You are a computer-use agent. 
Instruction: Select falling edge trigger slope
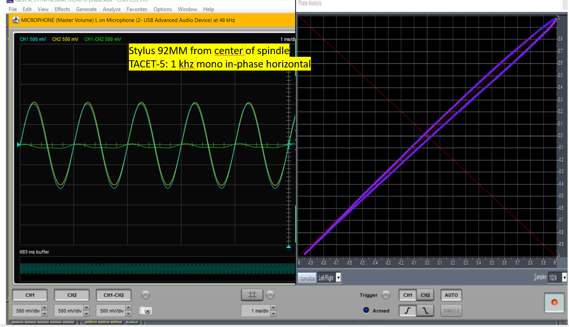point(425,311)
